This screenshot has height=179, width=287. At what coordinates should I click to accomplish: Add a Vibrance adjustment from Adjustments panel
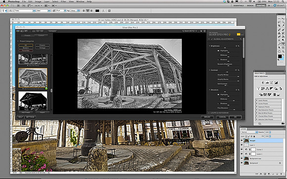[x=258, y=89]
